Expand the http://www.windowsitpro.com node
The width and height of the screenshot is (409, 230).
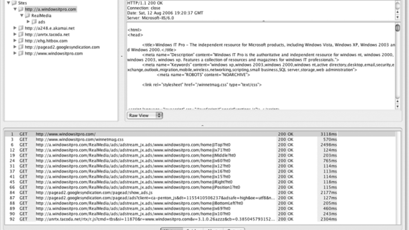(15, 53)
